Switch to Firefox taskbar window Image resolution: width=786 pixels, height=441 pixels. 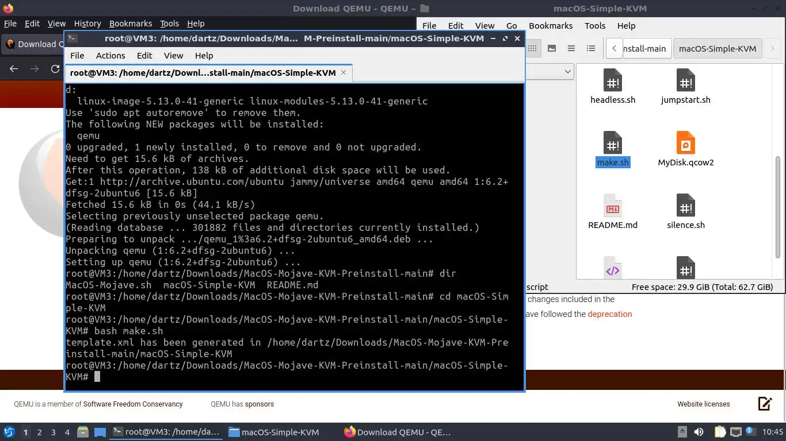[398, 432]
